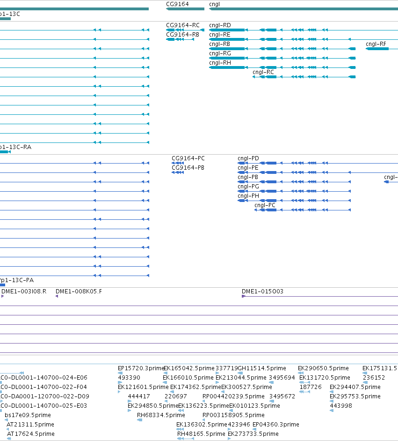Select the RP004420239.5prime EST label
The width and height of the screenshot is (398, 441).
pos(233,396)
